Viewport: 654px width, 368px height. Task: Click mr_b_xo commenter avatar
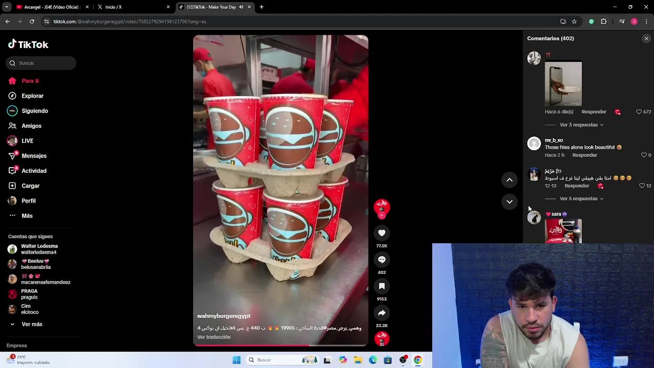[534, 144]
